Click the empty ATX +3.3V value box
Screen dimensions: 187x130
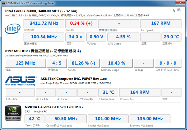(46, 92)
